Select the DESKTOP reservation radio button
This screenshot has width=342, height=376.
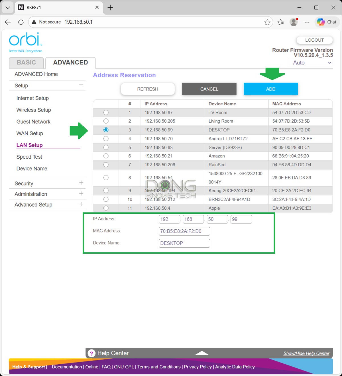tap(106, 130)
